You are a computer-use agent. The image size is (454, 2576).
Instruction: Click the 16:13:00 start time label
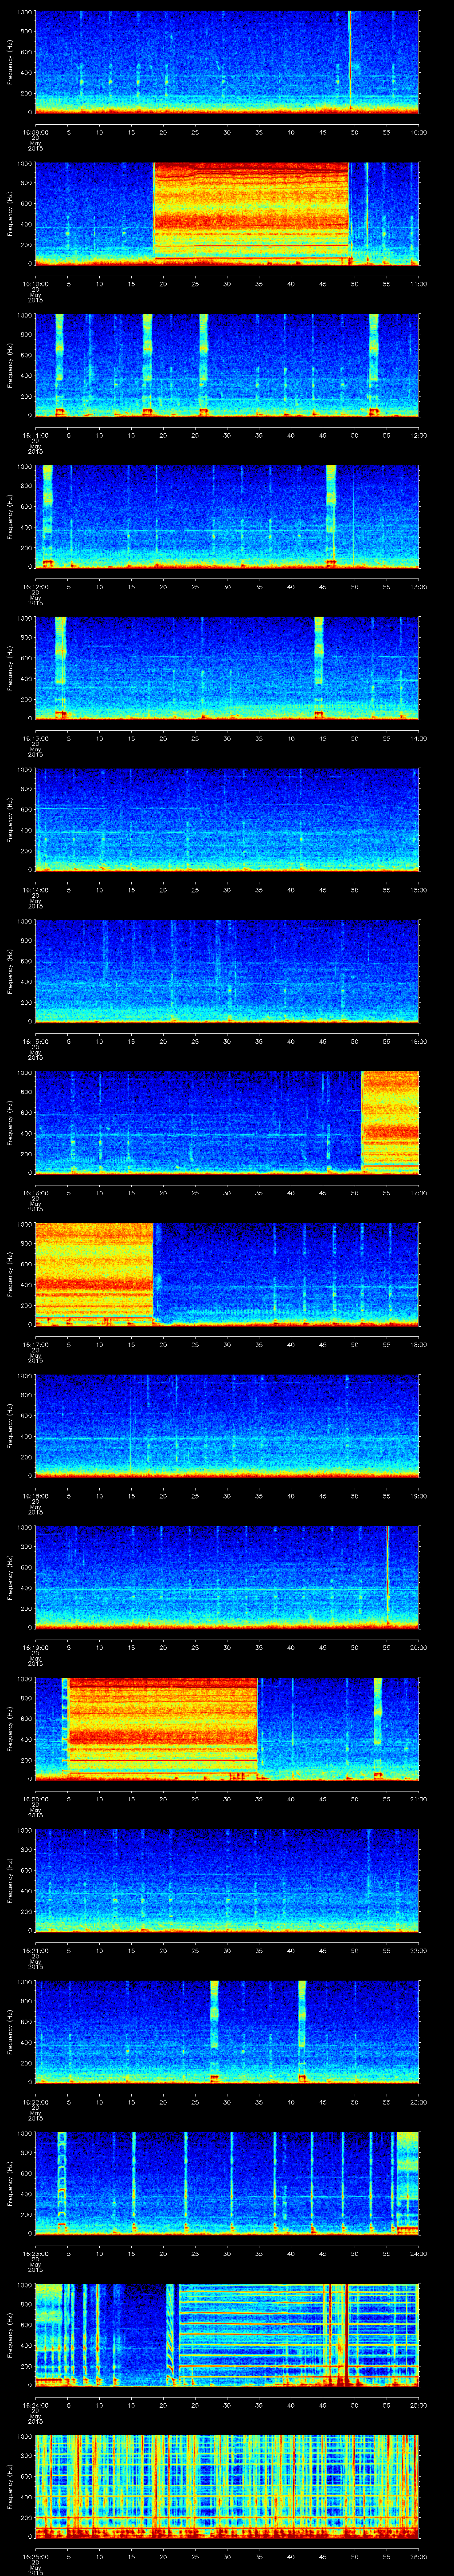point(35,738)
